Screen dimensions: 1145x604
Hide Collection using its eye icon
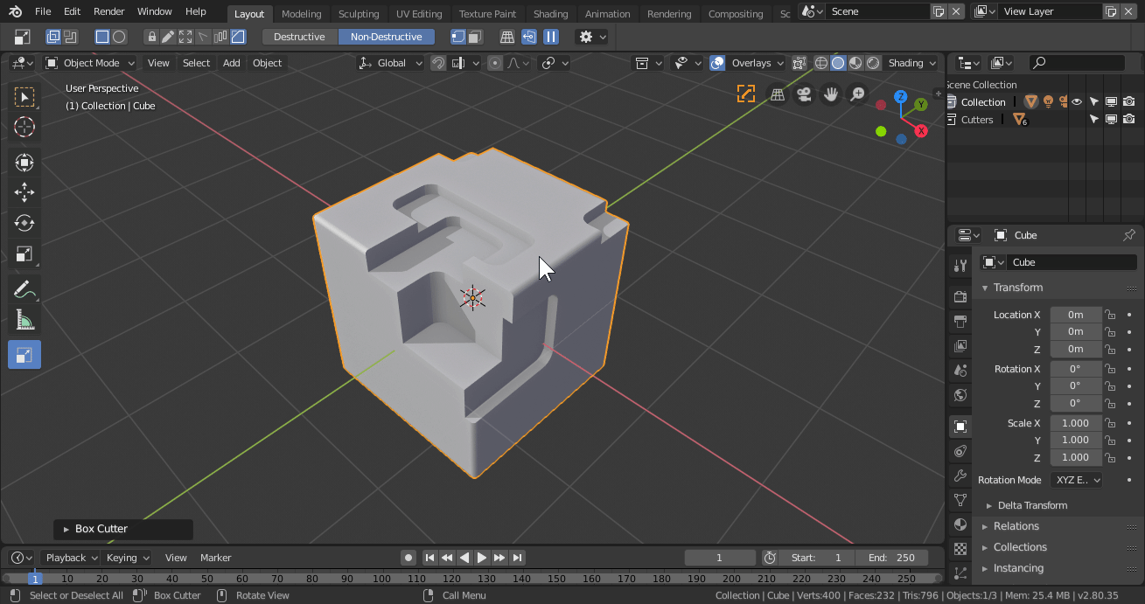click(x=1077, y=102)
